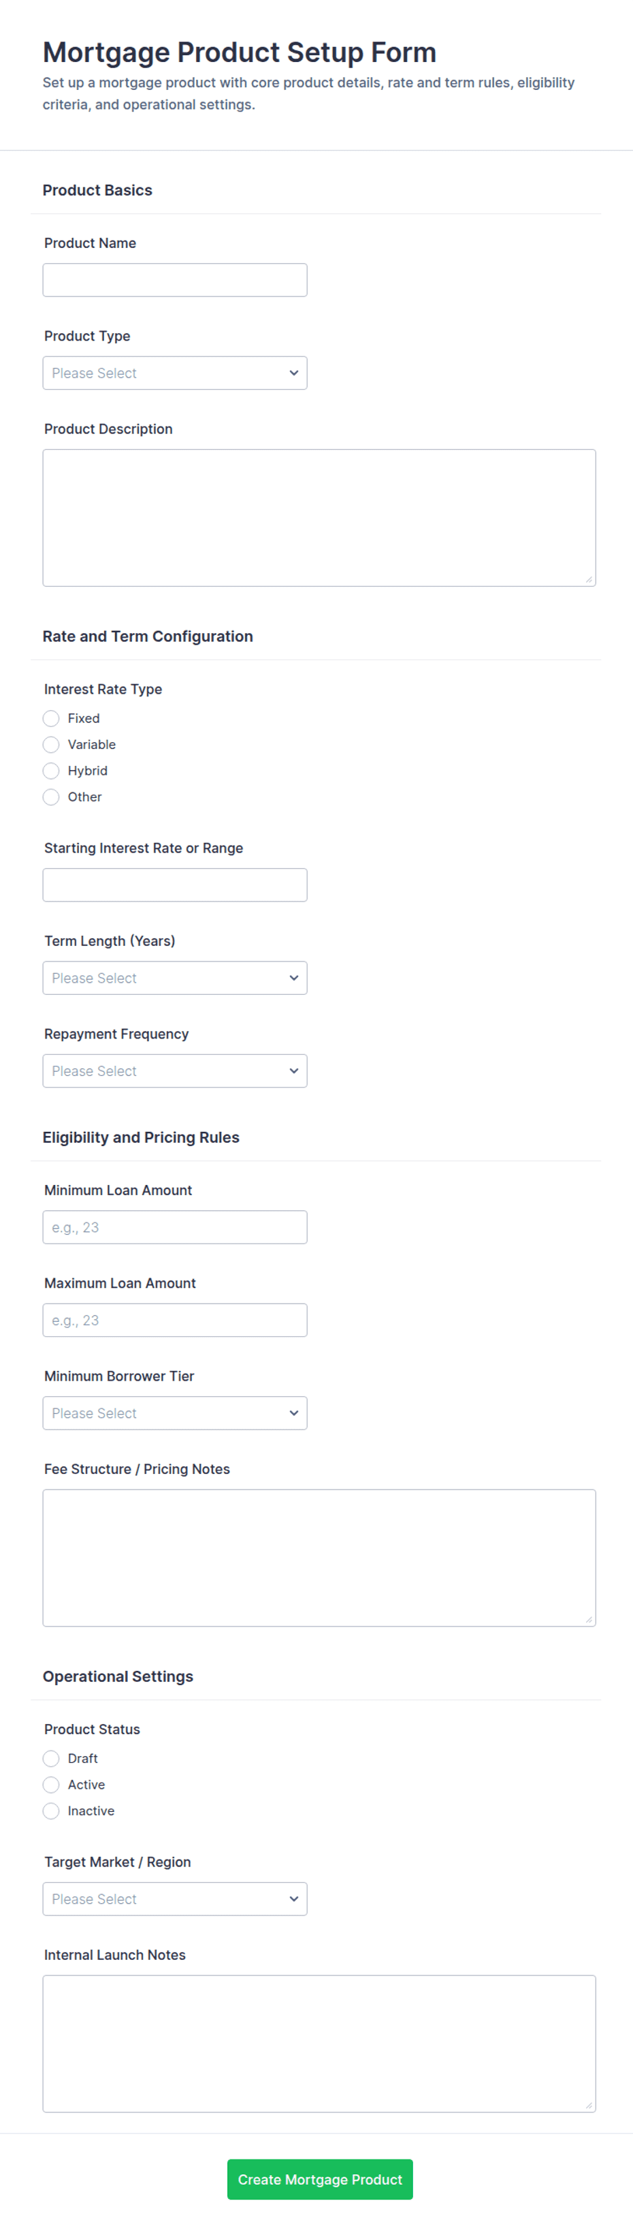Click the Minimum Loan Amount field
The width and height of the screenshot is (633, 2233).
pos(175,1227)
